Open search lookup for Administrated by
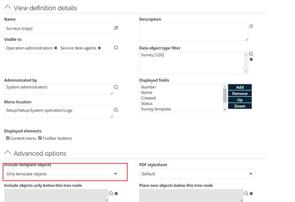The width and height of the screenshot is (295, 202). pos(116,87)
